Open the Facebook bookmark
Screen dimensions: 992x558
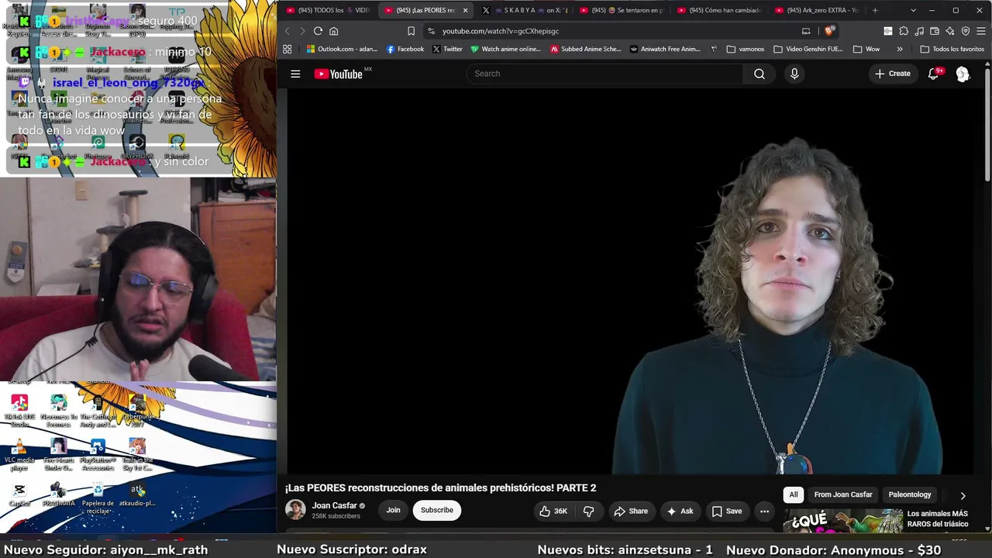[x=405, y=49]
